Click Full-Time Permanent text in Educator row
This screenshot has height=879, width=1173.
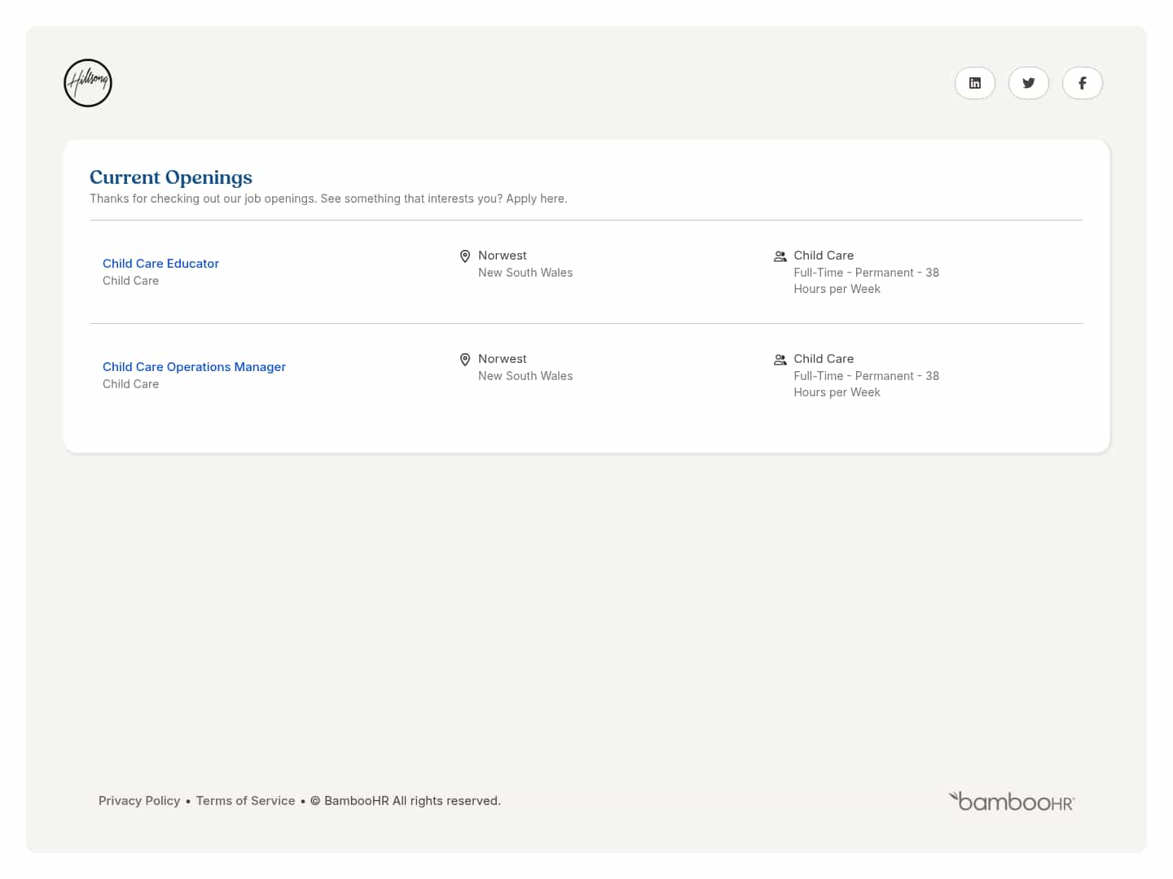pos(866,273)
